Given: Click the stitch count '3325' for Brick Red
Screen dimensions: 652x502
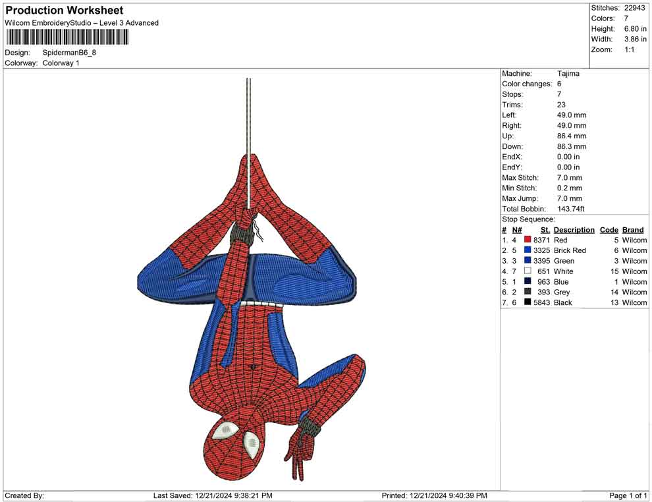Looking at the screenshot, I should pos(541,250).
